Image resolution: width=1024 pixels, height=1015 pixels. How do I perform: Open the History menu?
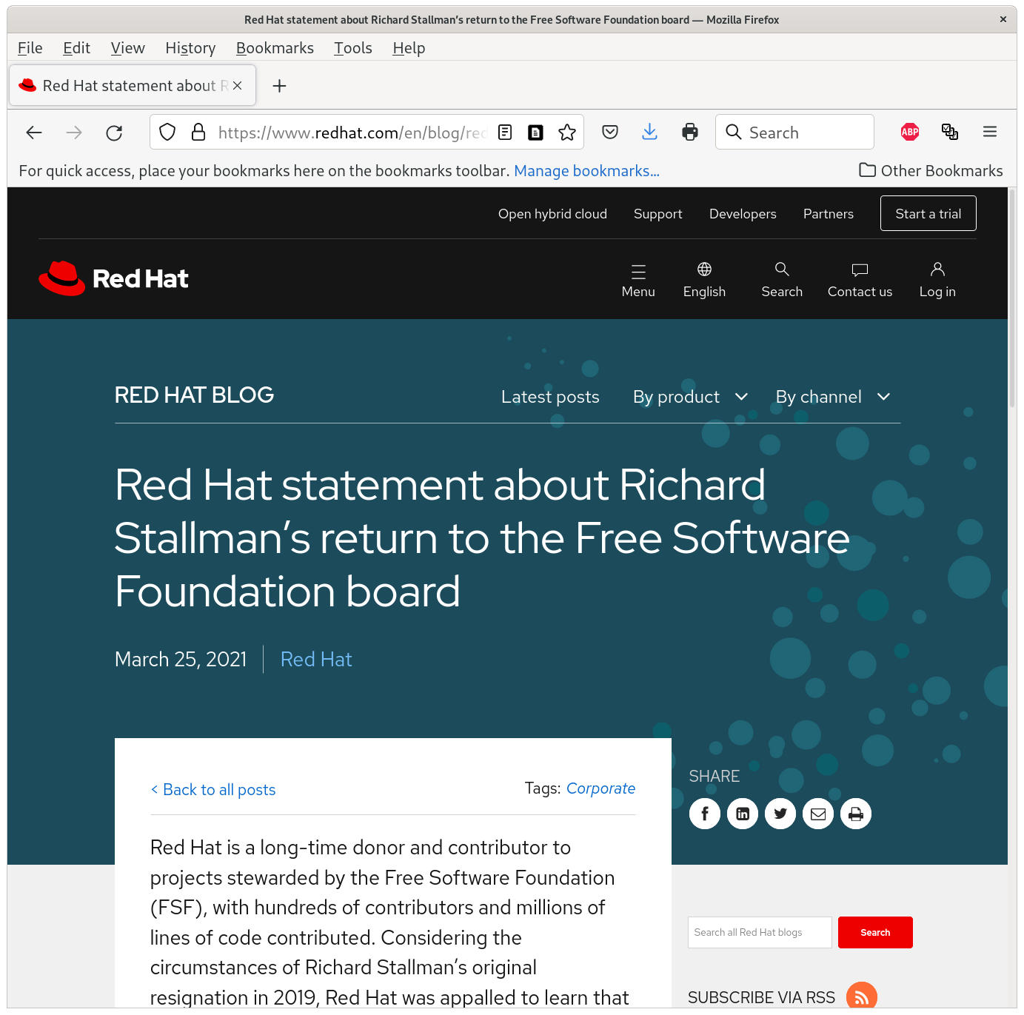(190, 48)
